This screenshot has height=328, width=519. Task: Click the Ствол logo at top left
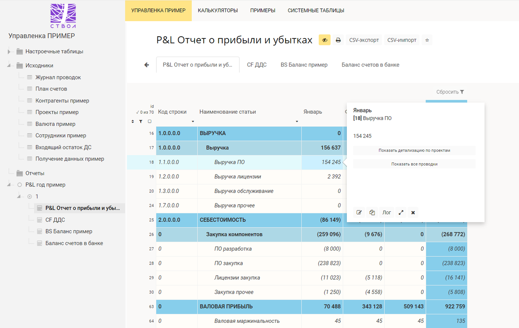click(x=63, y=16)
